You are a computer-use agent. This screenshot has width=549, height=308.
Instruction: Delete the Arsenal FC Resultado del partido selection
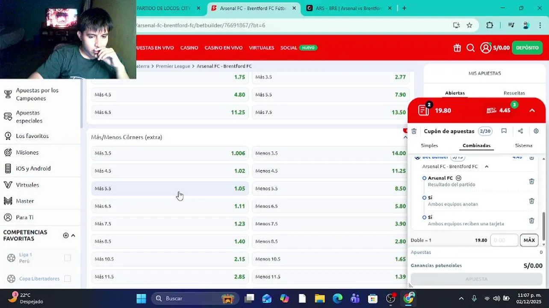(x=531, y=181)
